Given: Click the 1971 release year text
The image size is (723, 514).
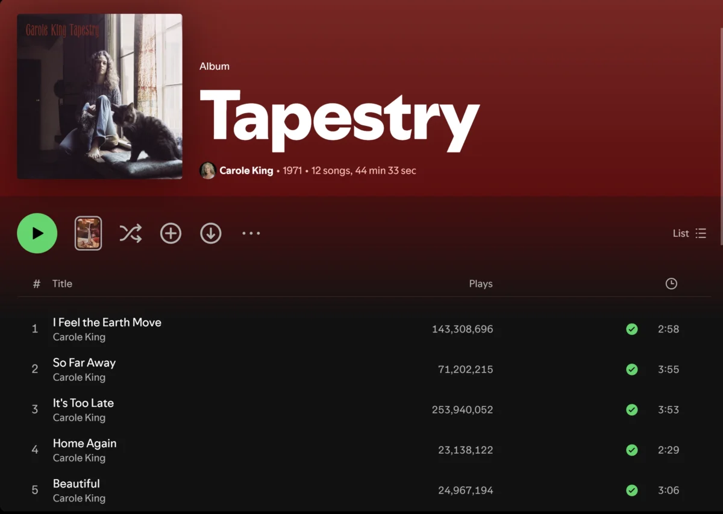Looking at the screenshot, I should pyautogui.click(x=292, y=171).
